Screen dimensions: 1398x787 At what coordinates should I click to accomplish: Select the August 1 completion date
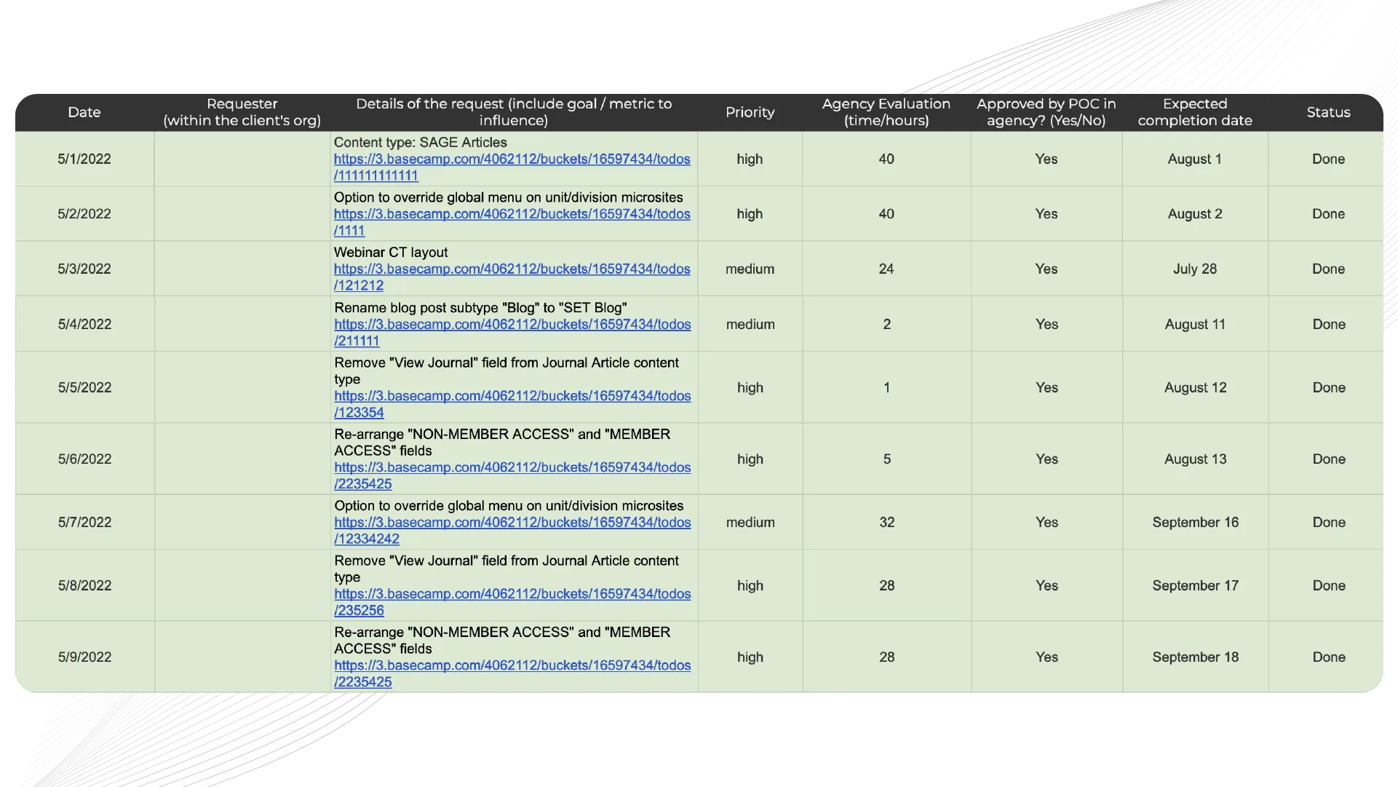[1195, 159]
